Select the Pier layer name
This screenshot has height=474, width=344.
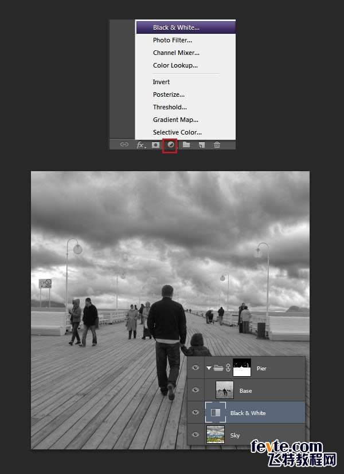click(261, 369)
